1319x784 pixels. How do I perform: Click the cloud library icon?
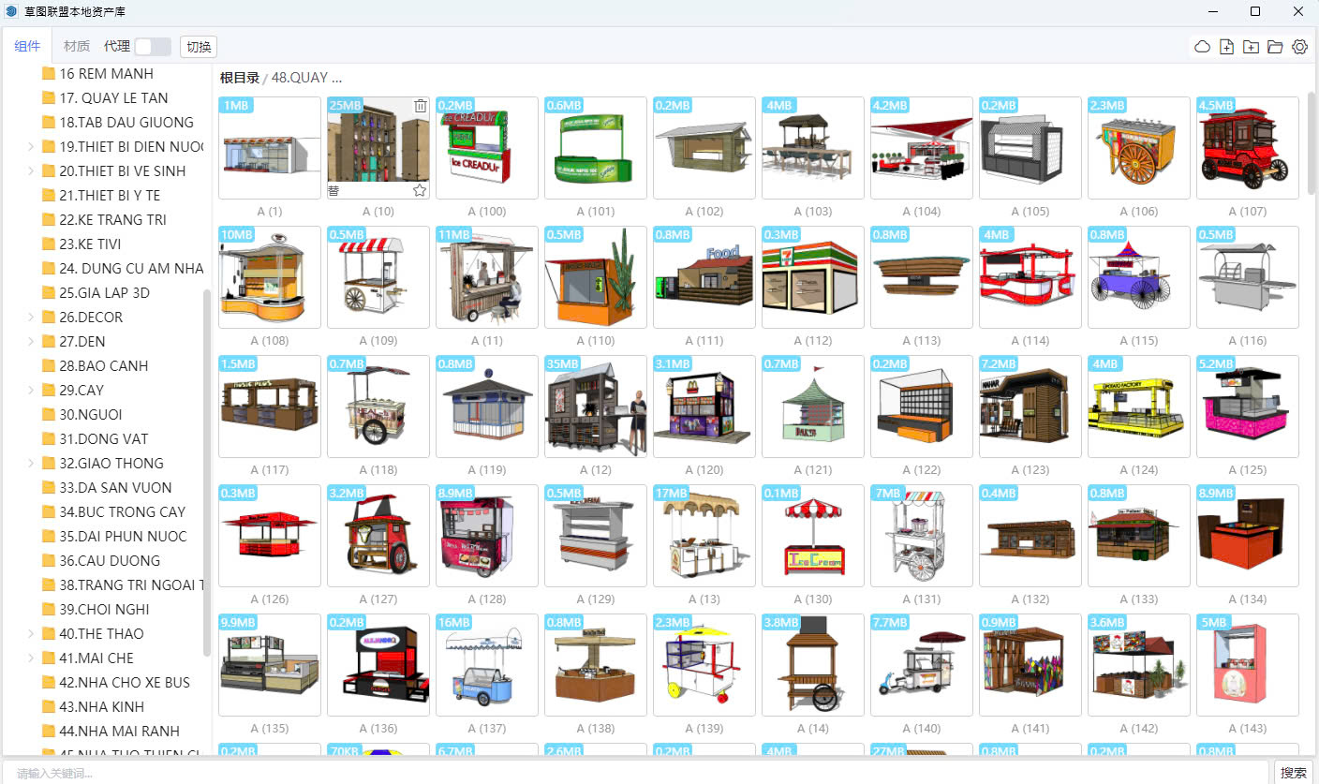[x=1202, y=47]
